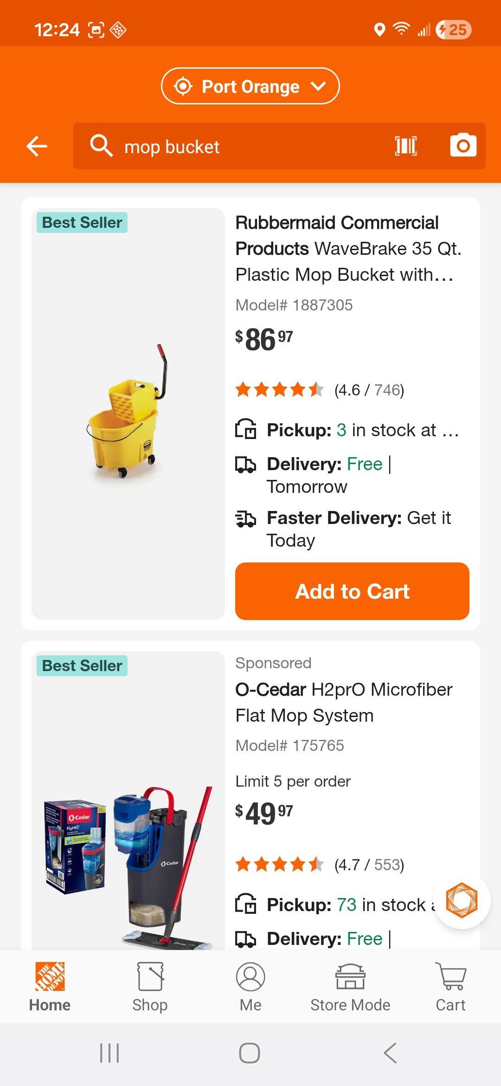The width and height of the screenshot is (501, 1086).
Task: Add the Rubbermaid mop bucket to cart
Action: [x=352, y=591]
